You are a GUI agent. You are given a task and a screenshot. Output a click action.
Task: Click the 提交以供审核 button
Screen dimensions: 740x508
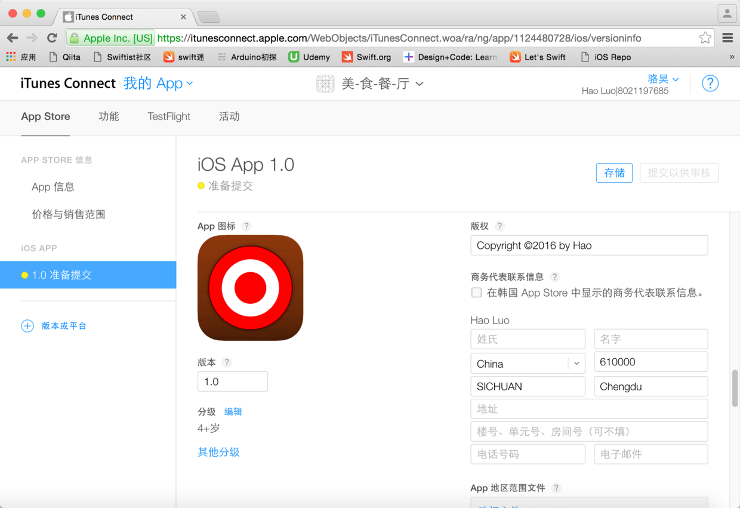[x=679, y=173]
